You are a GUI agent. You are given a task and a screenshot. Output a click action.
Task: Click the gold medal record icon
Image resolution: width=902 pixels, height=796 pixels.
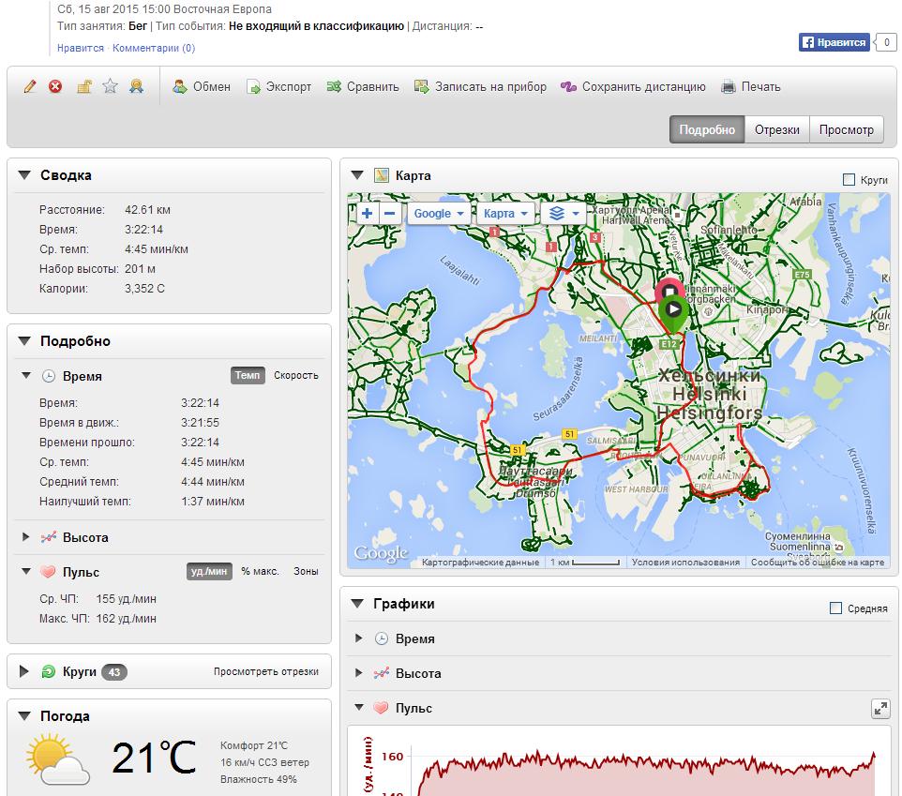tap(136, 87)
